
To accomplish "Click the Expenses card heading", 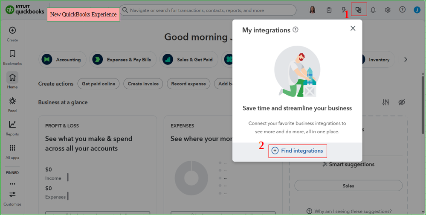I will tap(183, 126).
